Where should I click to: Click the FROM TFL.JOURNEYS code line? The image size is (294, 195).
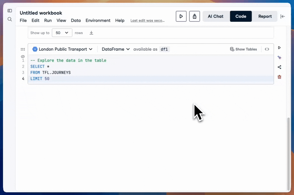50,72
